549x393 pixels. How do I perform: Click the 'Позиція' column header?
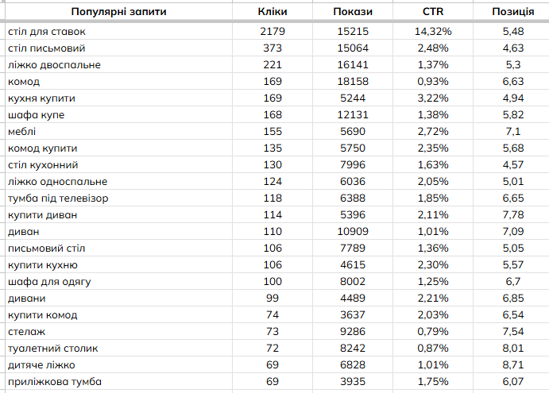512,12
